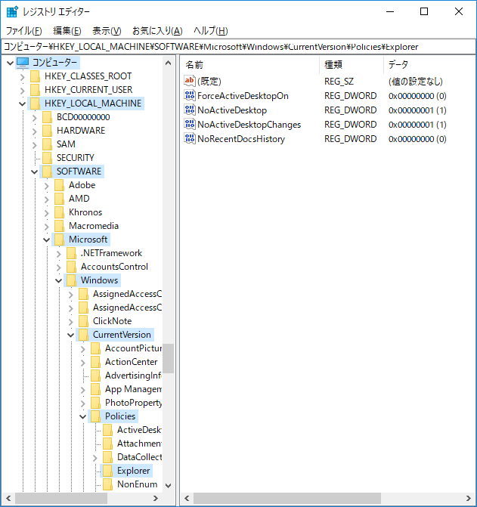477x507 pixels.
Task: Collapse the Policies key
Action: coord(83,416)
